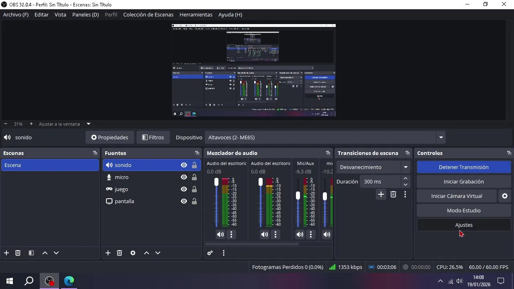
Task: Open Filtros for the sonido source
Action: (x=153, y=137)
